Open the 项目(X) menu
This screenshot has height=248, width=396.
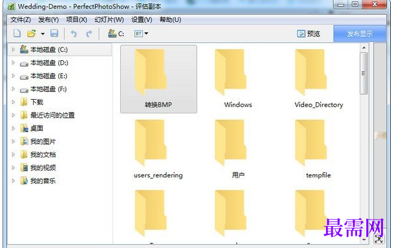[x=76, y=19]
